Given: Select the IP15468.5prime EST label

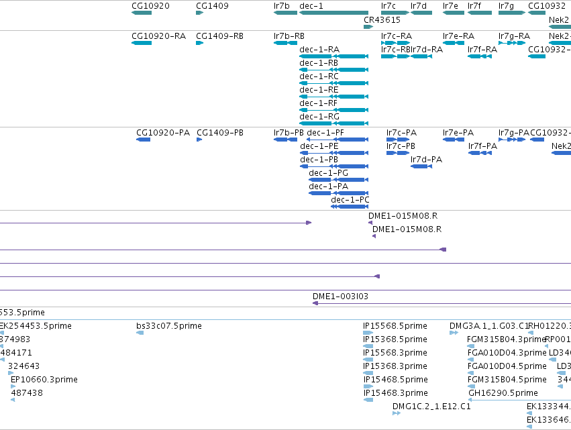Looking at the screenshot, I should point(396,380).
